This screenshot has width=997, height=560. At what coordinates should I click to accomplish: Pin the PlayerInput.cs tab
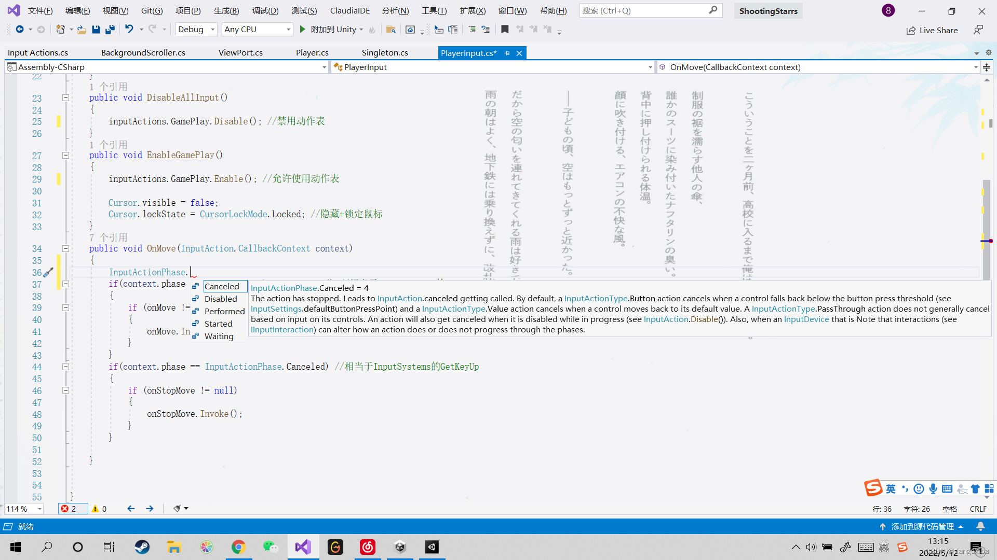coord(507,53)
